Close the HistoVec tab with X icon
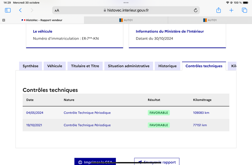Screen dimensions: 252x165 pos(4,20)
